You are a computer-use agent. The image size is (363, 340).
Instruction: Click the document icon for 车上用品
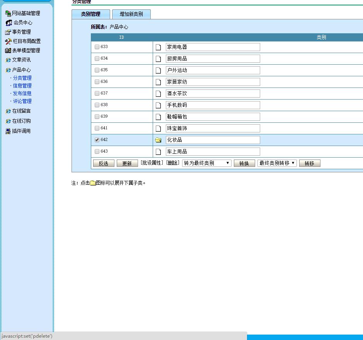158,152
